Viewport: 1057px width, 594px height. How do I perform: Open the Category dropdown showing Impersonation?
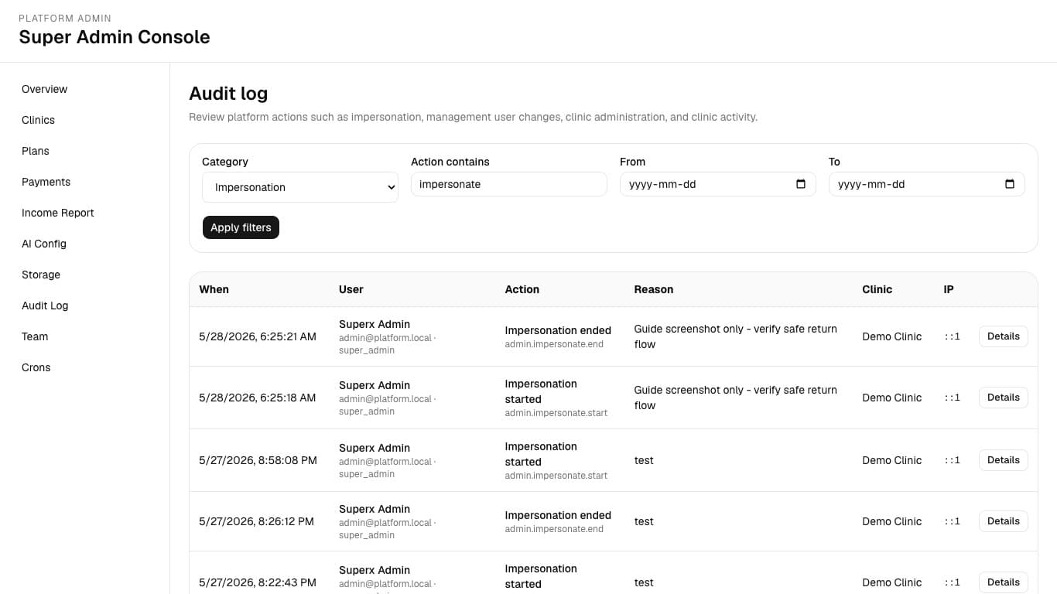(300, 187)
